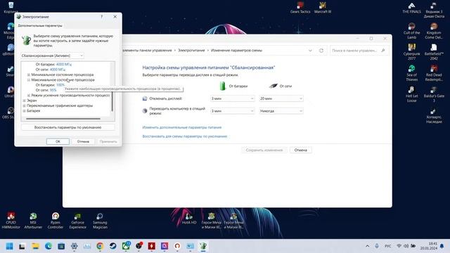Image resolution: width=450 pixels, height=253 pixels.
Task: Open GeForce Experience desktop shortcut
Action: click(x=77, y=221)
